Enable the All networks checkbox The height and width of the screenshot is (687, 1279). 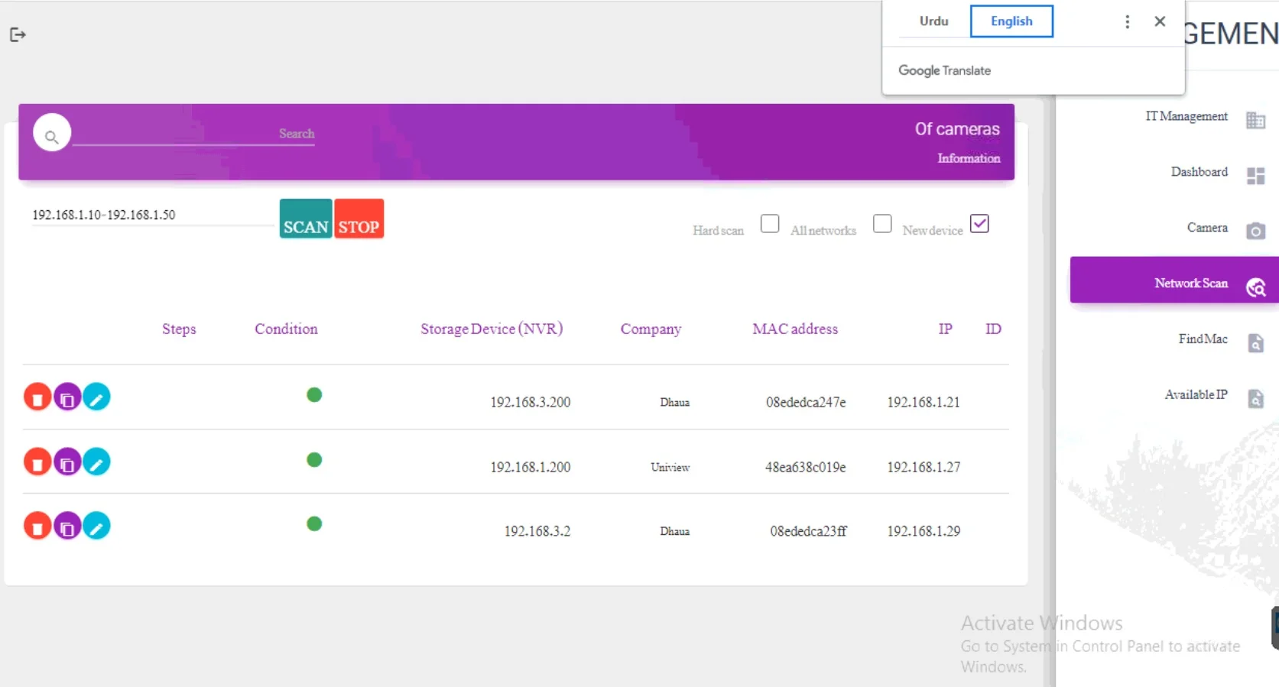click(x=882, y=224)
